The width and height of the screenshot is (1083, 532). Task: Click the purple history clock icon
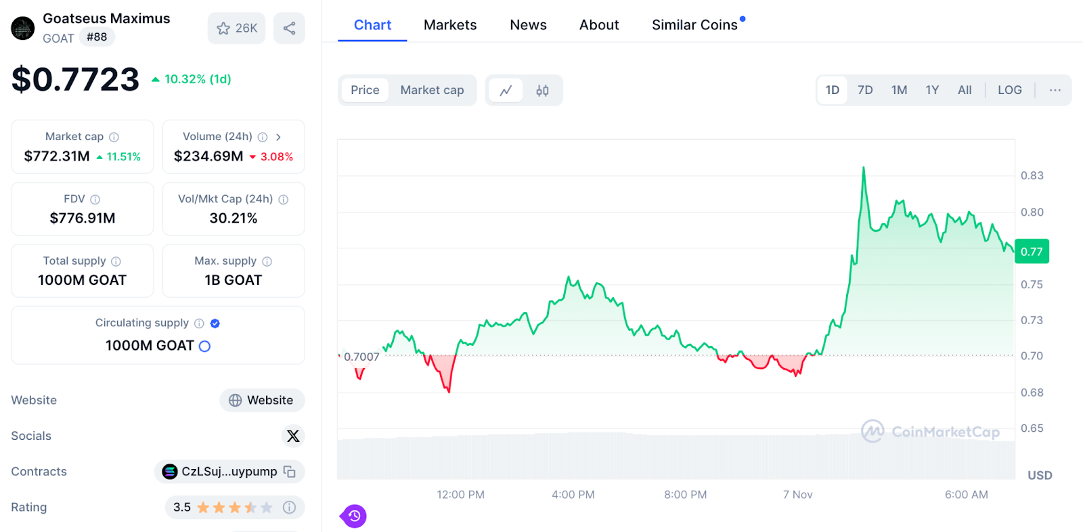point(354,516)
